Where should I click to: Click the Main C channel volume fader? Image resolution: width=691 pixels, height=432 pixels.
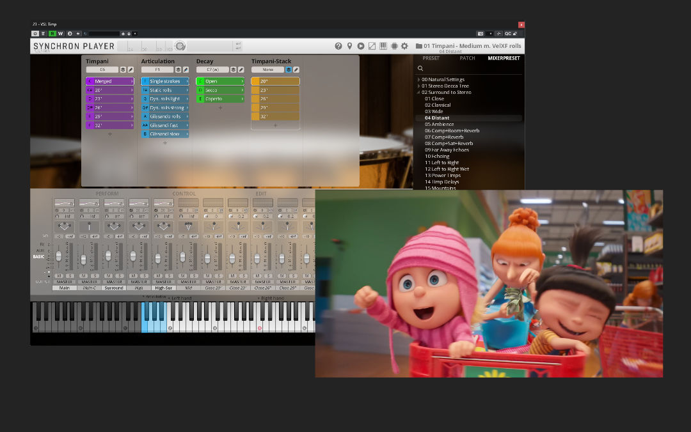(x=83, y=259)
